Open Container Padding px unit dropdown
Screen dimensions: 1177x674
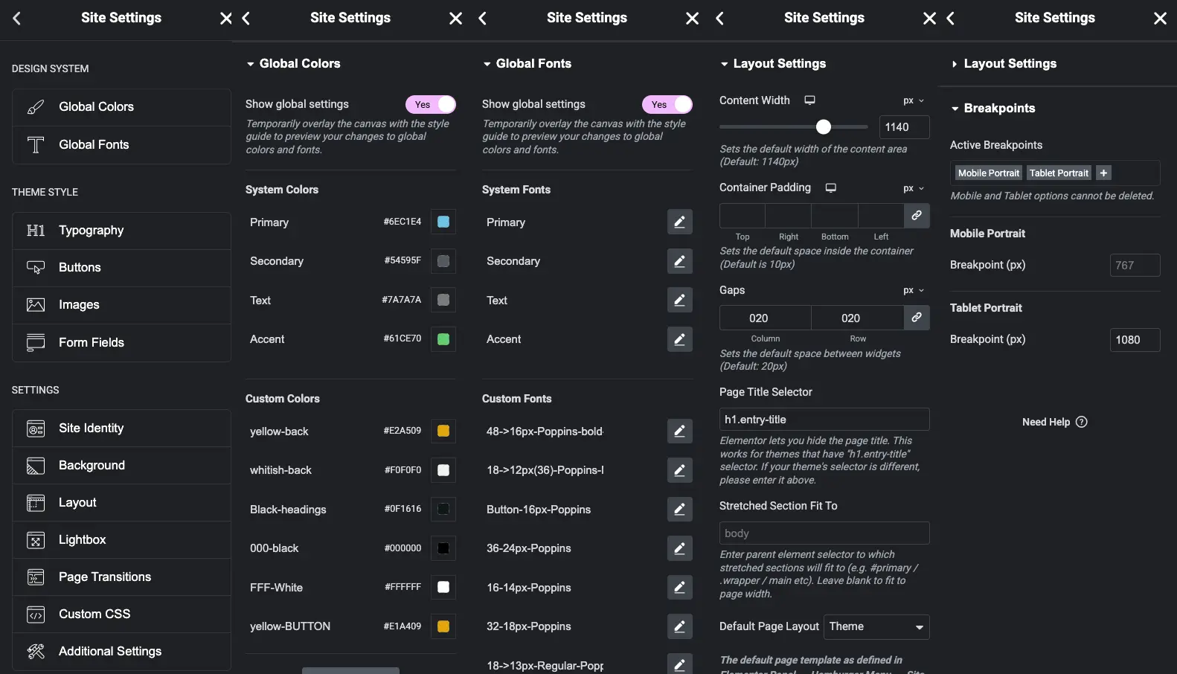(x=914, y=188)
